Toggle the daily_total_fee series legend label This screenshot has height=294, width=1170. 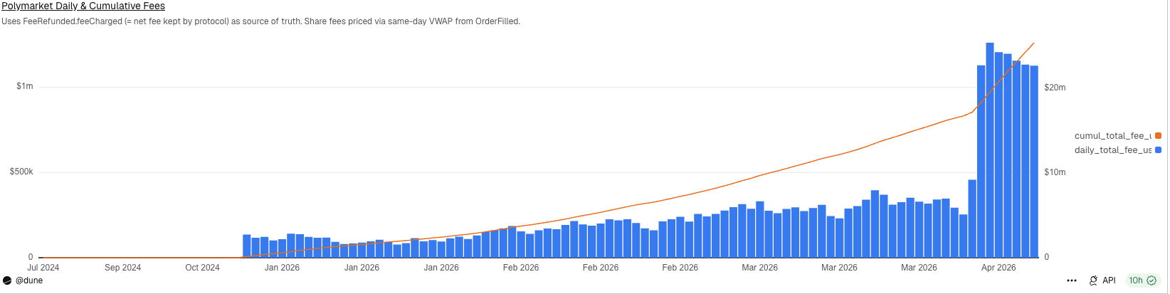[x=1112, y=150]
